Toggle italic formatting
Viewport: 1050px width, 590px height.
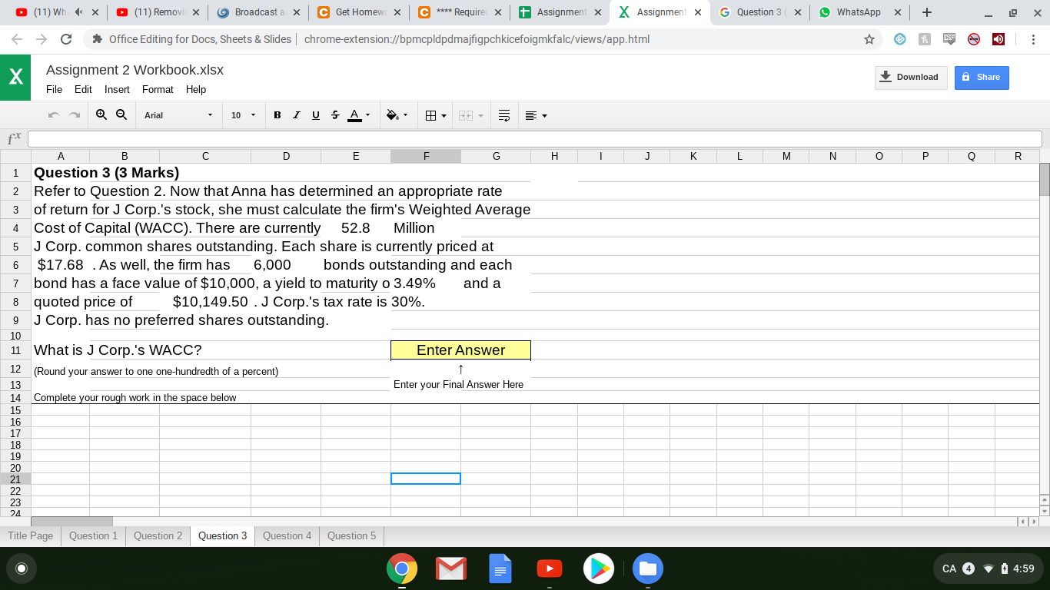click(297, 115)
